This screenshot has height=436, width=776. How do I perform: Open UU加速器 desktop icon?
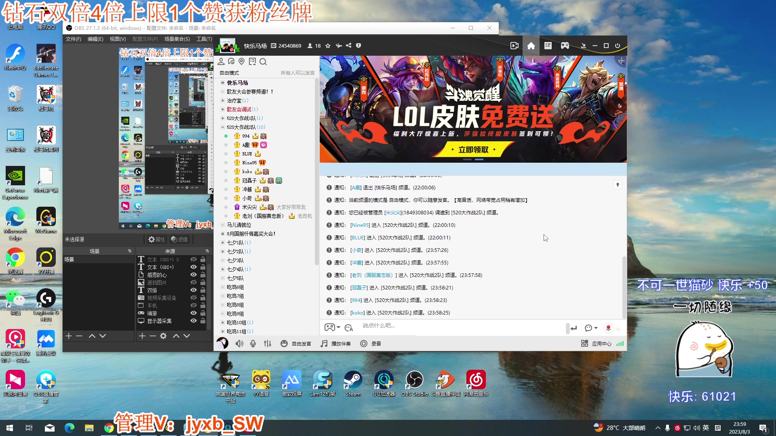point(384,384)
